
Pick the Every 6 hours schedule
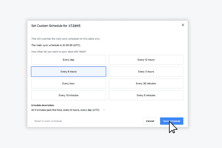[68, 72]
